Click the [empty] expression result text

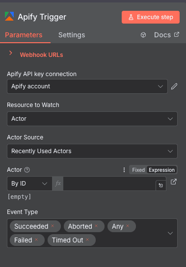(x=20, y=197)
